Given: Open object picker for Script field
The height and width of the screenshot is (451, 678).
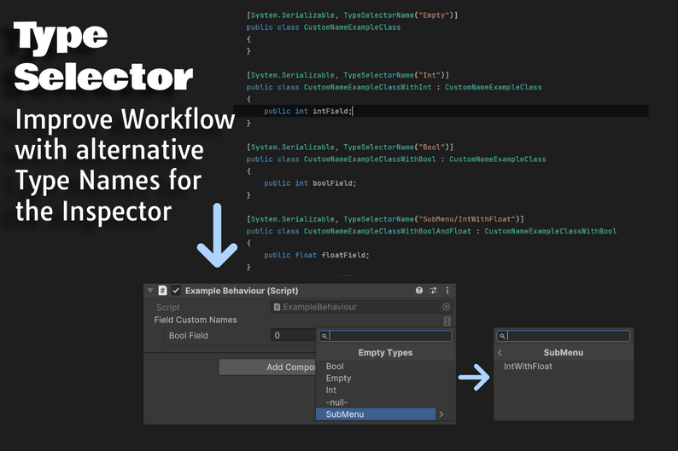Looking at the screenshot, I should 447,307.
